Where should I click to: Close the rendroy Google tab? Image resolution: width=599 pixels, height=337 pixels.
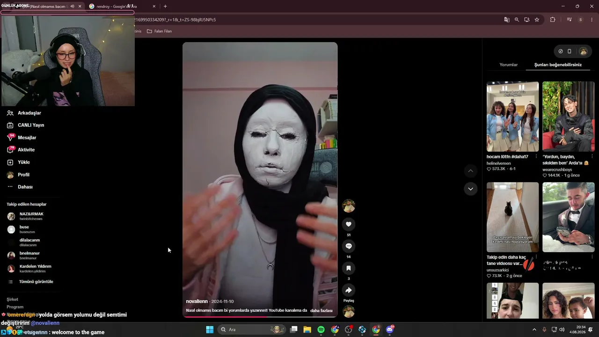point(154,7)
